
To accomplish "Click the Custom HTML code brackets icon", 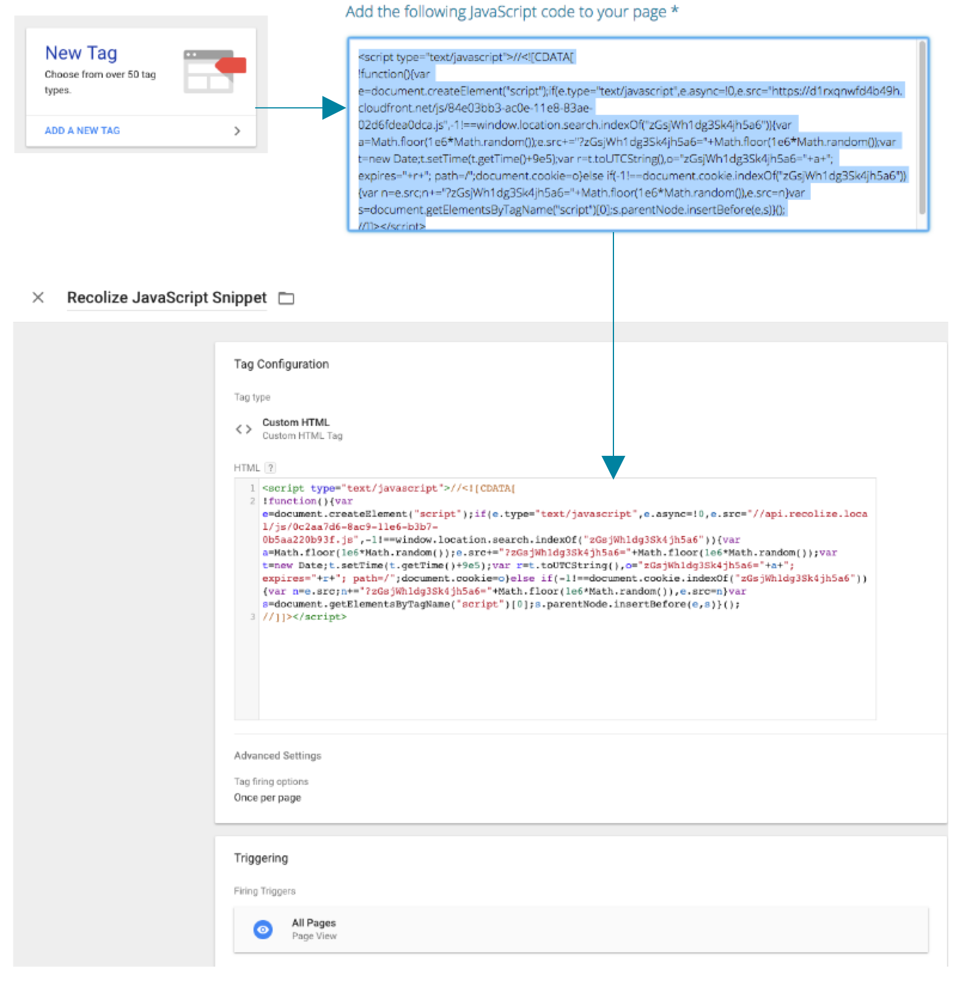I will 243,429.
